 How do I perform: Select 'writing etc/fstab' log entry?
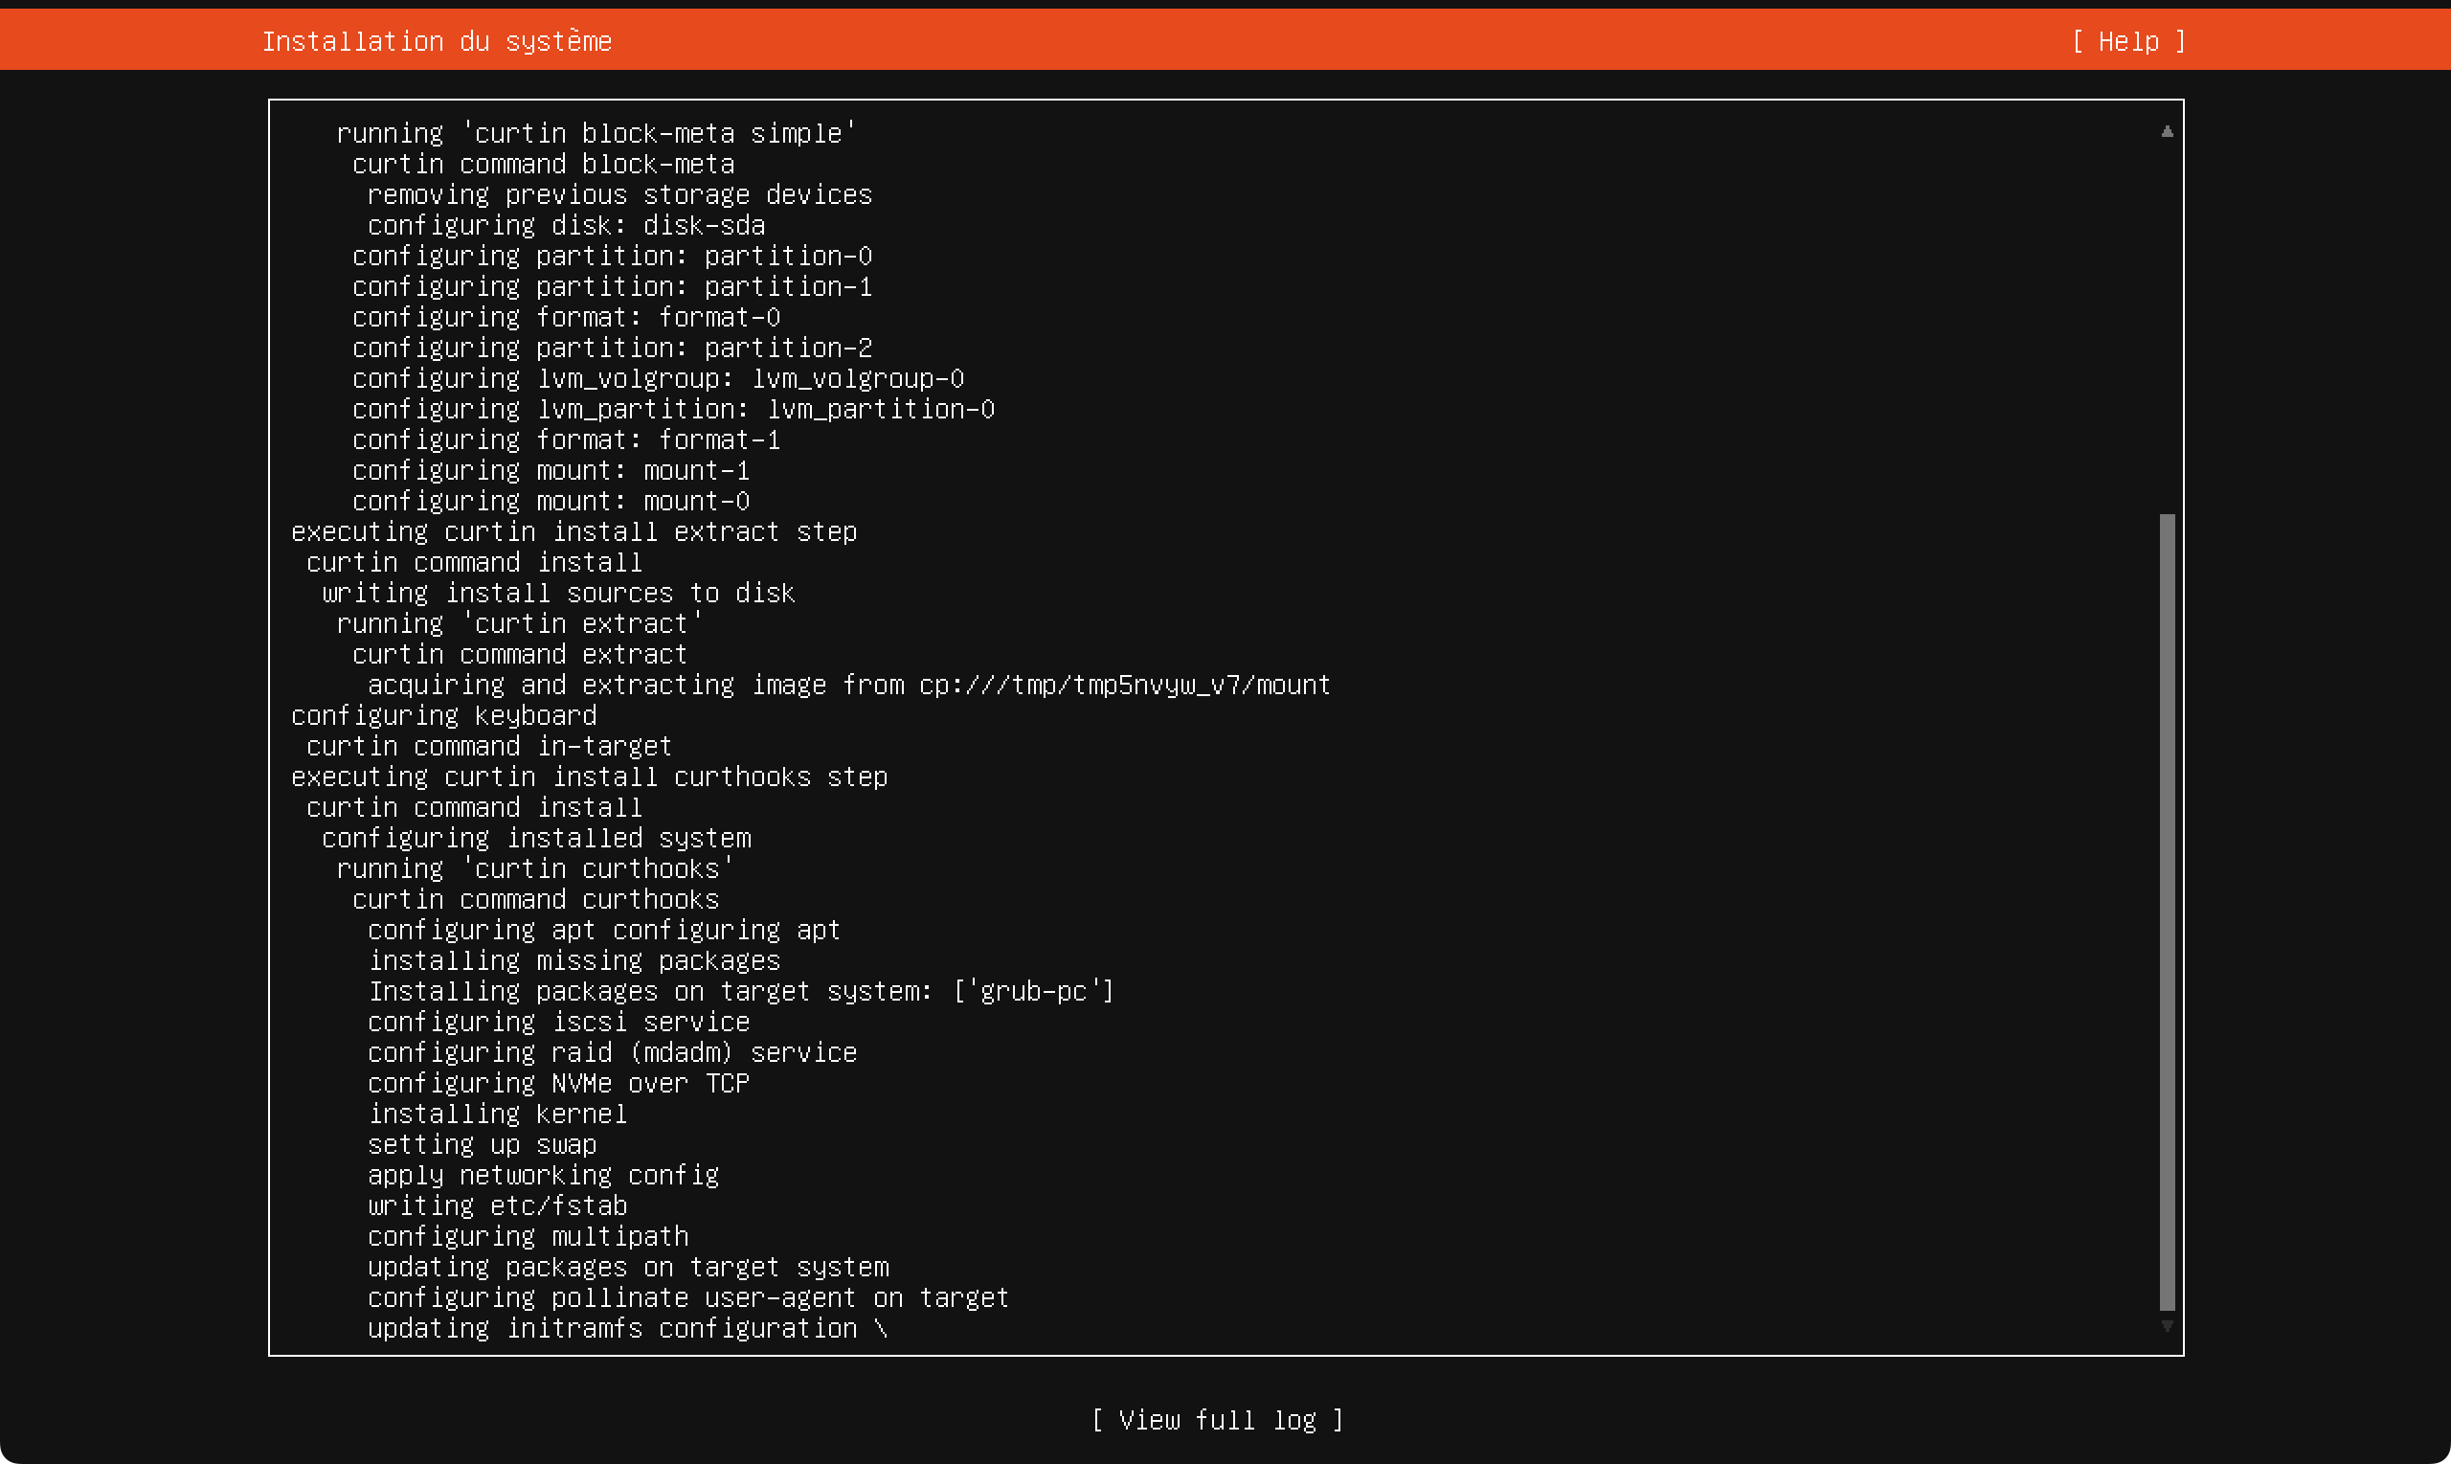(497, 1205)
